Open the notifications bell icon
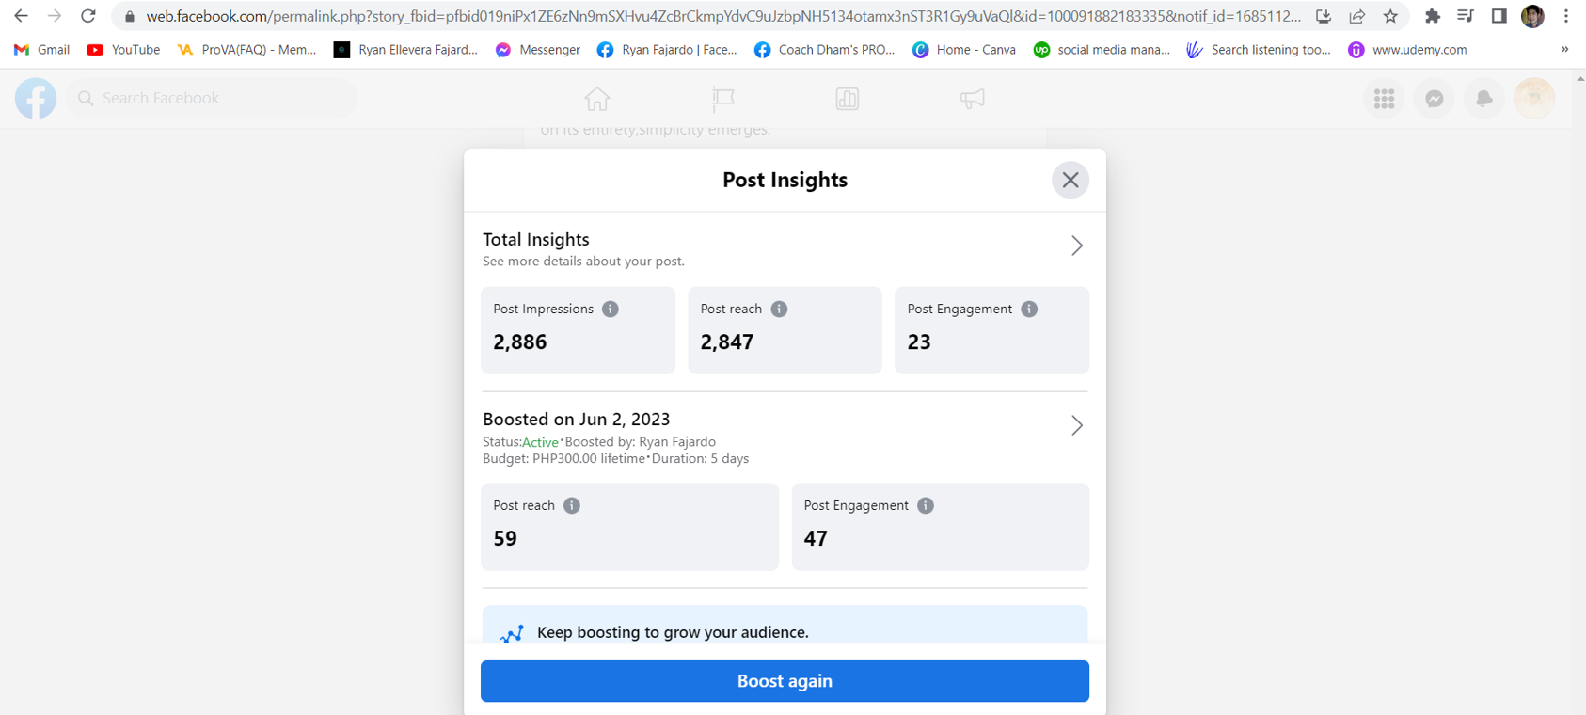Screen dimensions: 1586x715 coord(1483,99)
